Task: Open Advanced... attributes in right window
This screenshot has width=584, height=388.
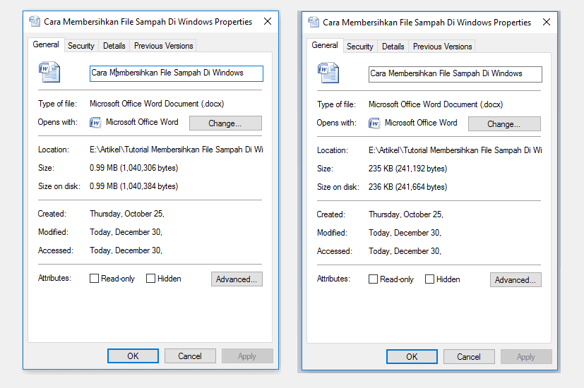Action: [x=516, y=280]
